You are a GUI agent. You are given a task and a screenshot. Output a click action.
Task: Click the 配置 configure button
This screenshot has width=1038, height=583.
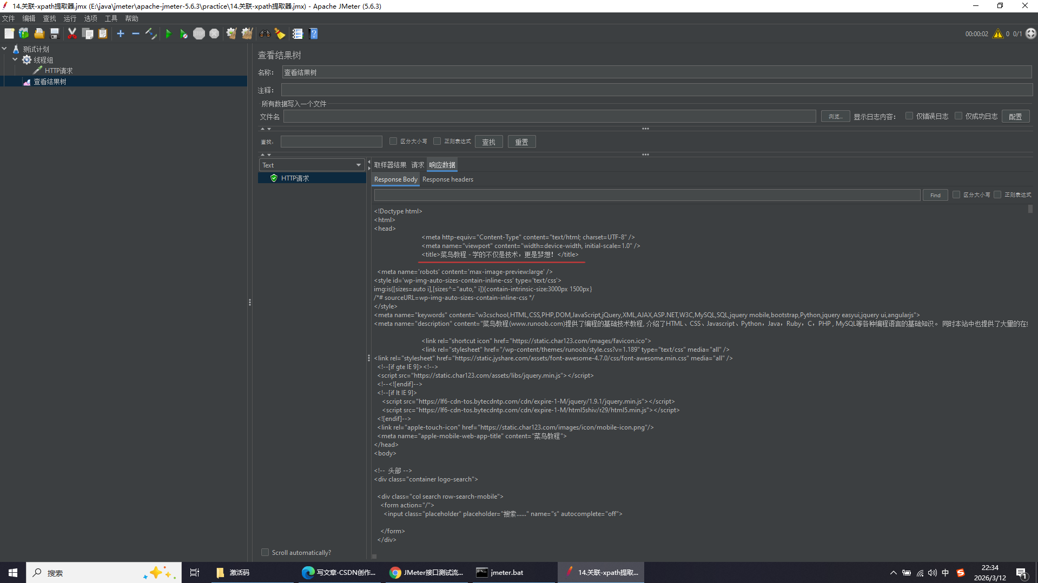coord(1015,117)
